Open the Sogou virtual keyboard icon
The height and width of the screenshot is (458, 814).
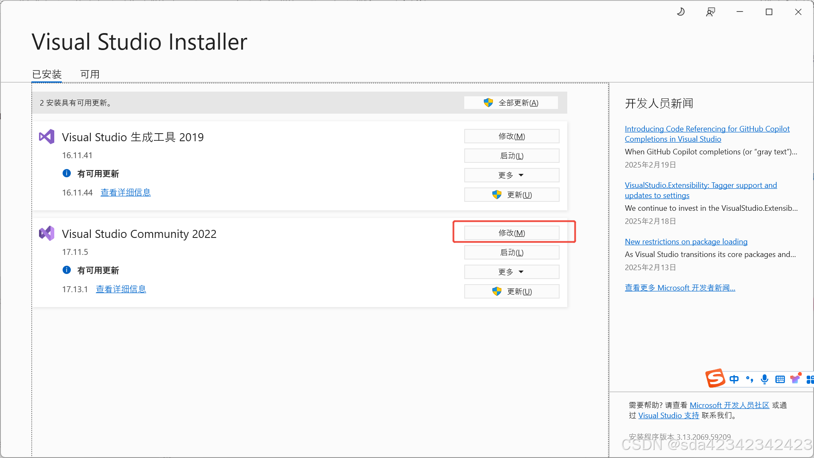780,379
